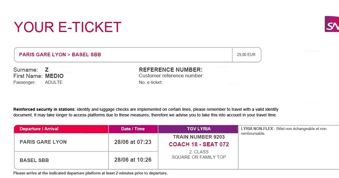
Task: Click the 28/06 at 07:23 departure time
Action: (133, 142)
